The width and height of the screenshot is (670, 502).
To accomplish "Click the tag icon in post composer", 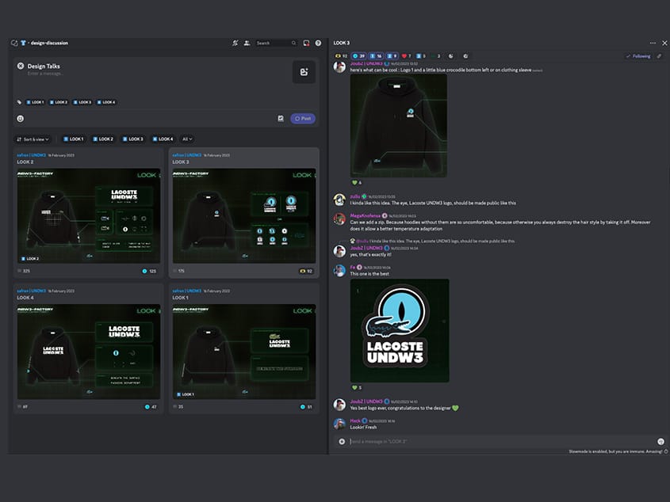I will pos(19,102).
